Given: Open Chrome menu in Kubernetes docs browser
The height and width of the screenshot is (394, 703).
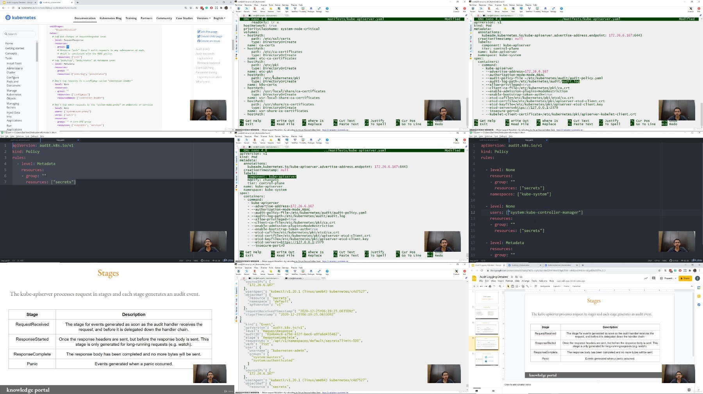Looking at the screenshot, I should coord(231,8).
